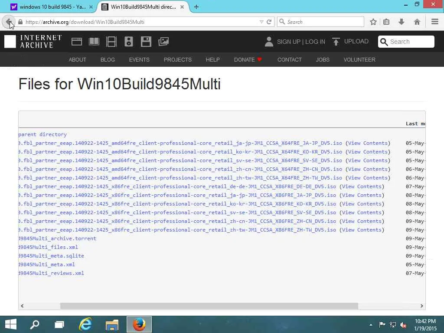Click SIGN UP | LOG IN link

click(301, 42)
